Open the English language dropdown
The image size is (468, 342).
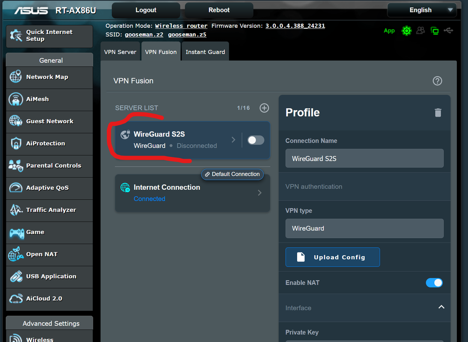(422, 10)
